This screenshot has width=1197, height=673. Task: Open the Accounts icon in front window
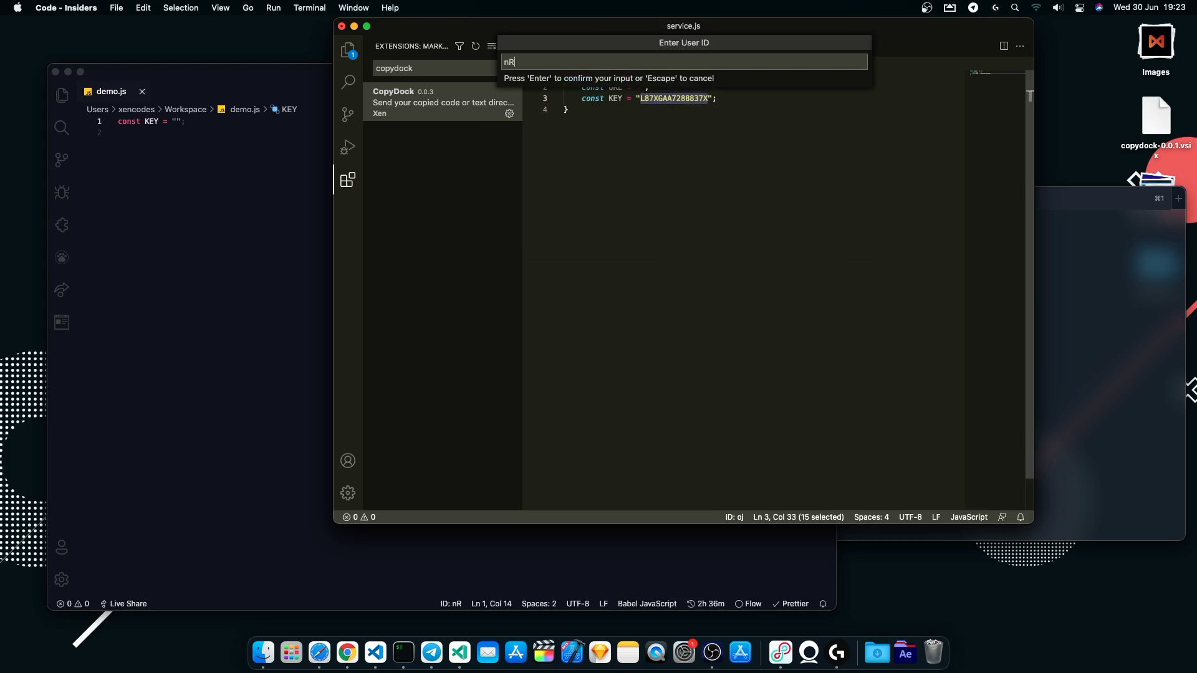(348, 461)
